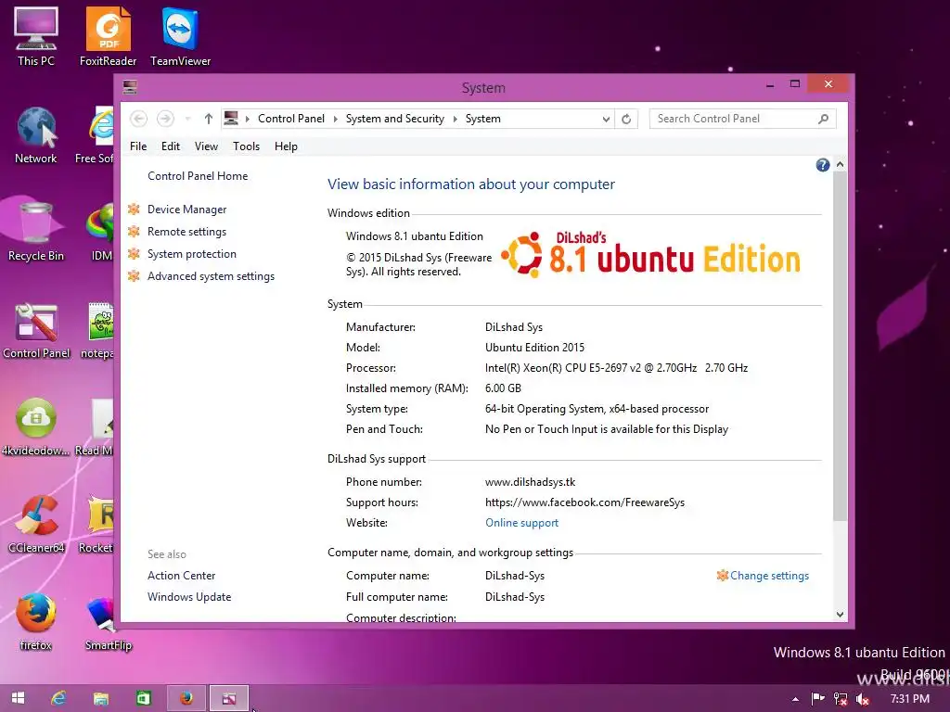Open network status icon in tray
This screenshot has height=712, width=950.
point(841,699)
